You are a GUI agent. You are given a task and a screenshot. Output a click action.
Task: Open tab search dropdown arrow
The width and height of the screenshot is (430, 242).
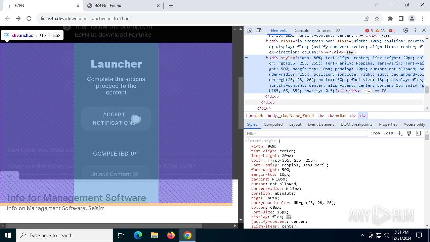(376, 5)
